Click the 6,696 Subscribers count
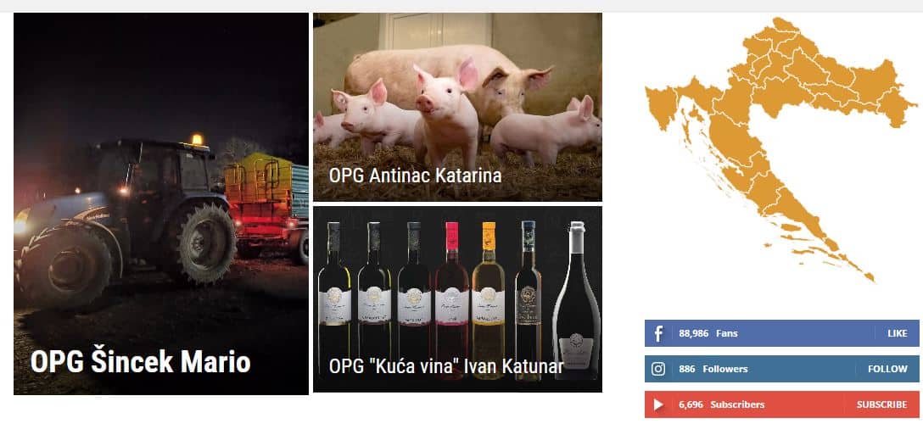This screenshot has height=435, width=923. tap(722, 404)
